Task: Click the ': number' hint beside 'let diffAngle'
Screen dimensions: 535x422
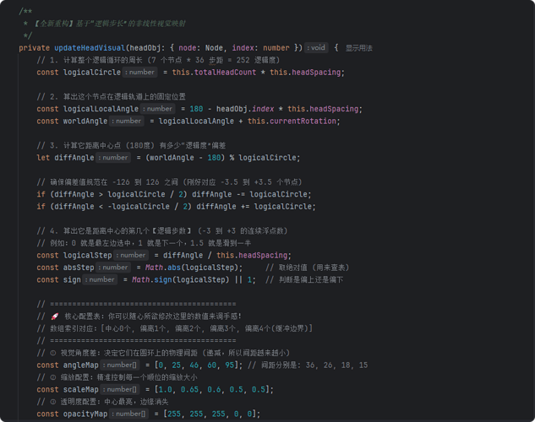Action: 113,158
